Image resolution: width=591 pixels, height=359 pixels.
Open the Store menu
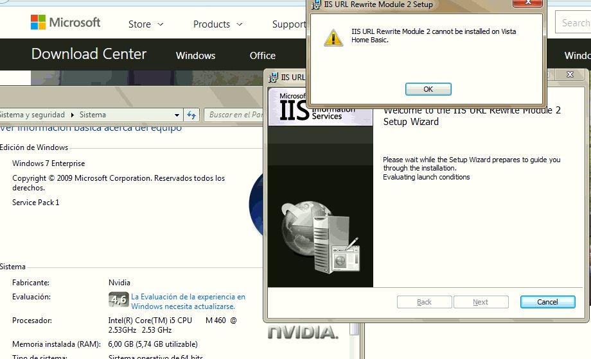coord(146,24)
